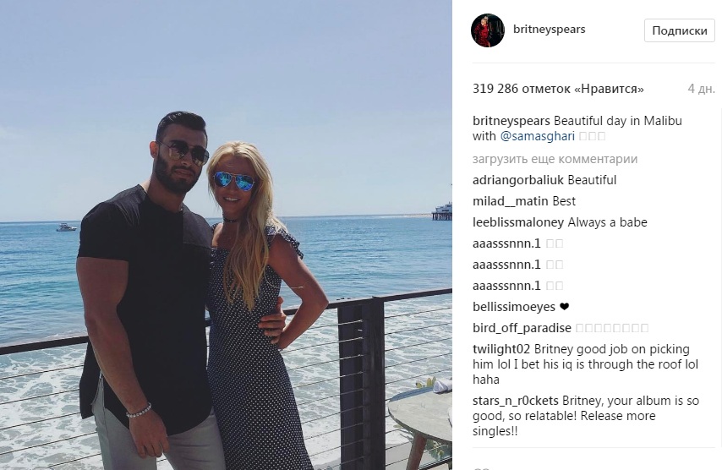Click the heart emoji in bellissimoeyes comment
Viewport: 722px width, 470px height.
tap(565, 307)
